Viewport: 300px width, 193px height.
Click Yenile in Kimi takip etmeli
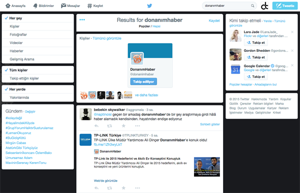[x=267, y=21]
